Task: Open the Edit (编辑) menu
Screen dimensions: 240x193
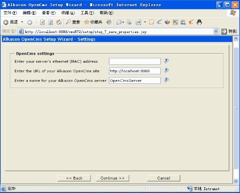Action: coord(29,13)
